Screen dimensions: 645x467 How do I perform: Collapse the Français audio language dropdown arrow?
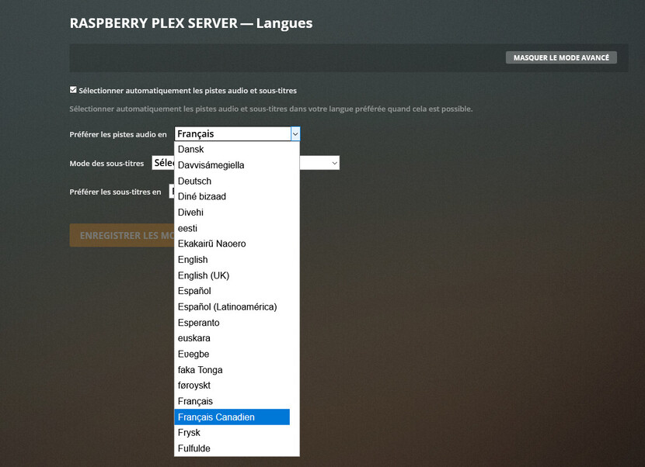[295, 134]
